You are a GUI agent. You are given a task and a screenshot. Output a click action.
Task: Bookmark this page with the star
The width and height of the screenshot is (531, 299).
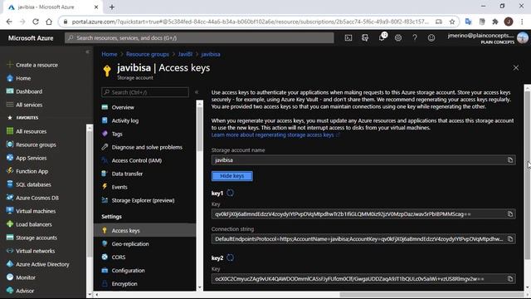point(451,22)
